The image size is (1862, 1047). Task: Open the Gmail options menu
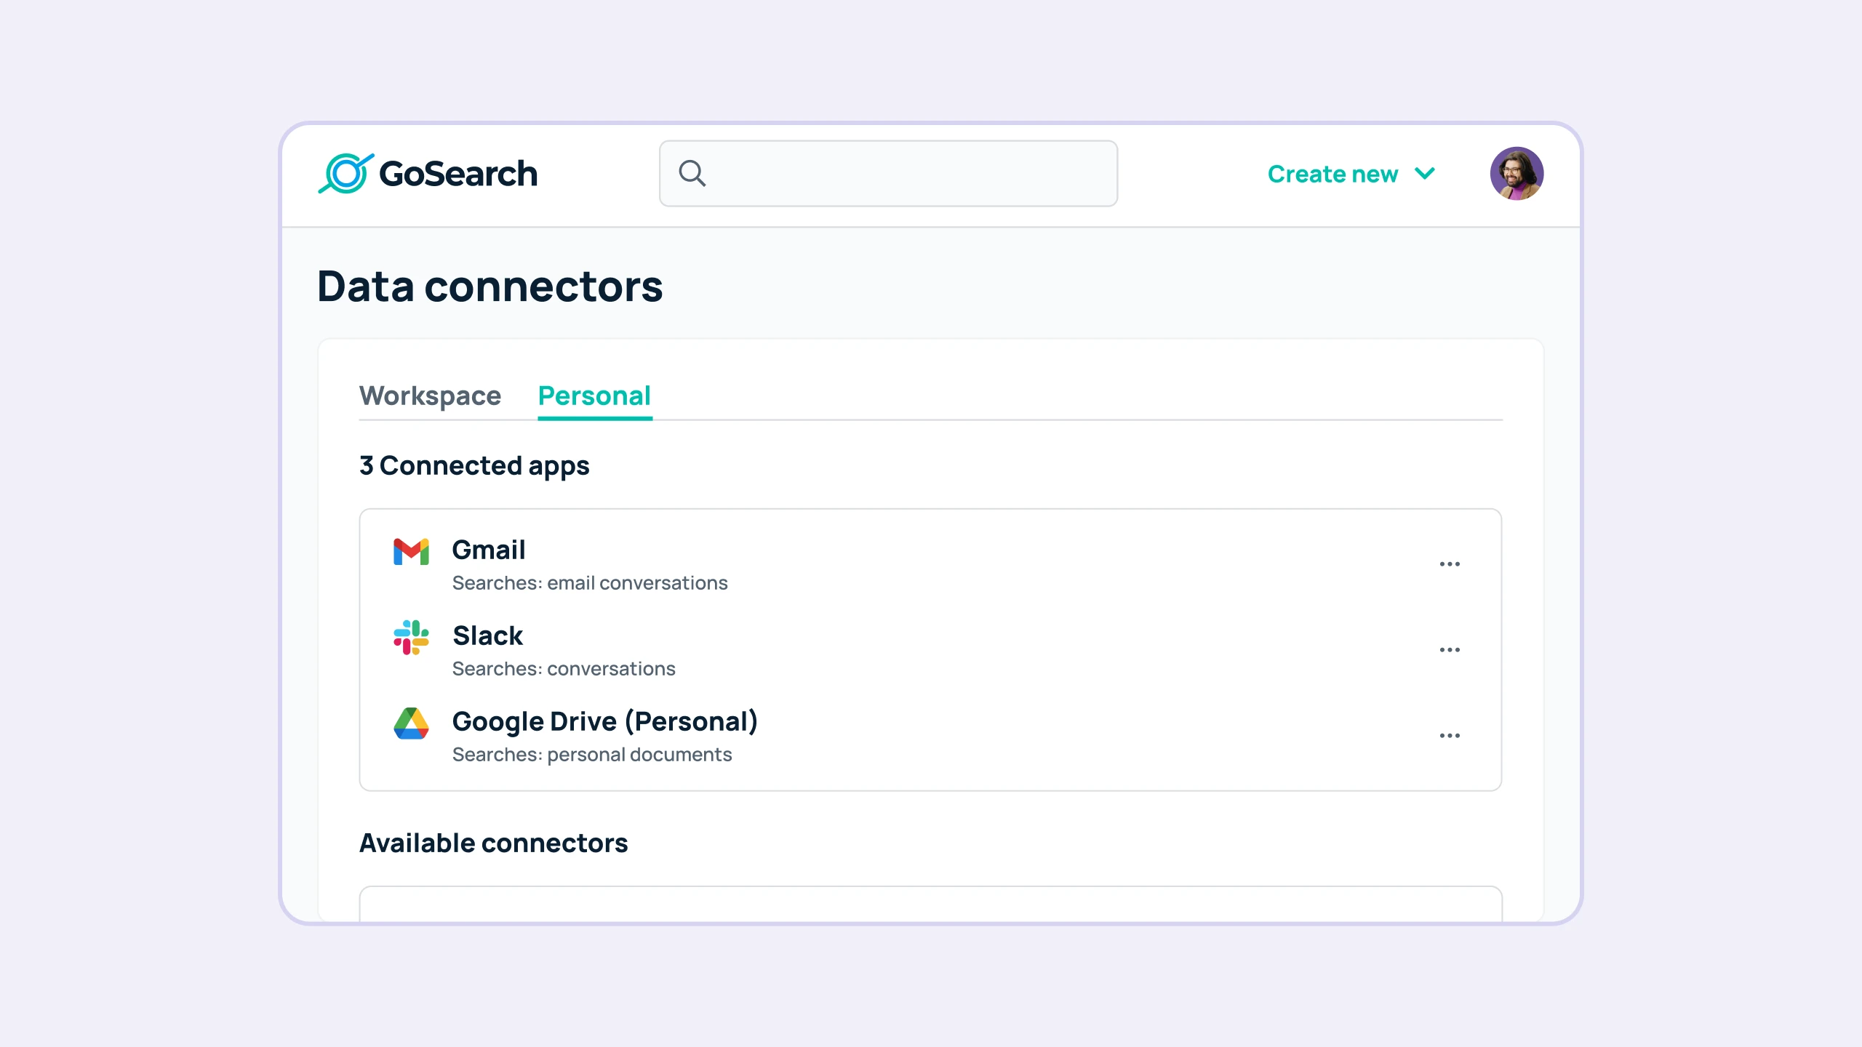pyautogui.click(x=1450, y=563)
